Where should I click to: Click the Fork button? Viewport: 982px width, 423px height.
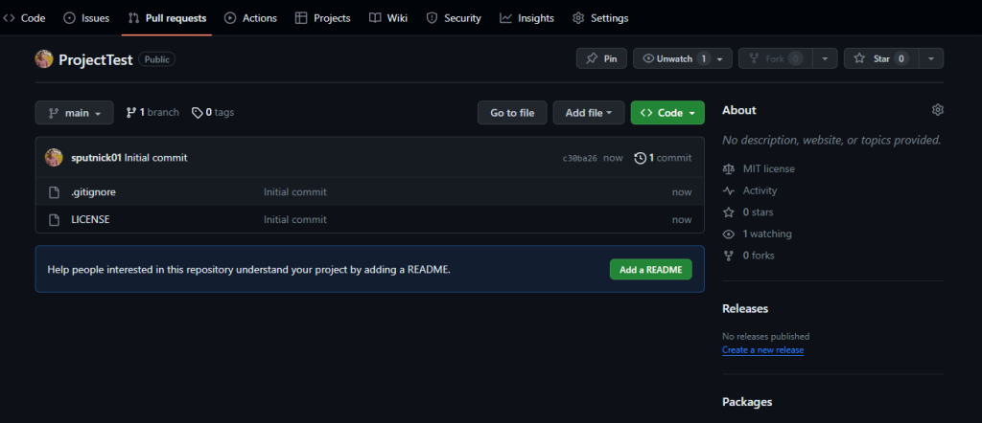click(775, 58)
